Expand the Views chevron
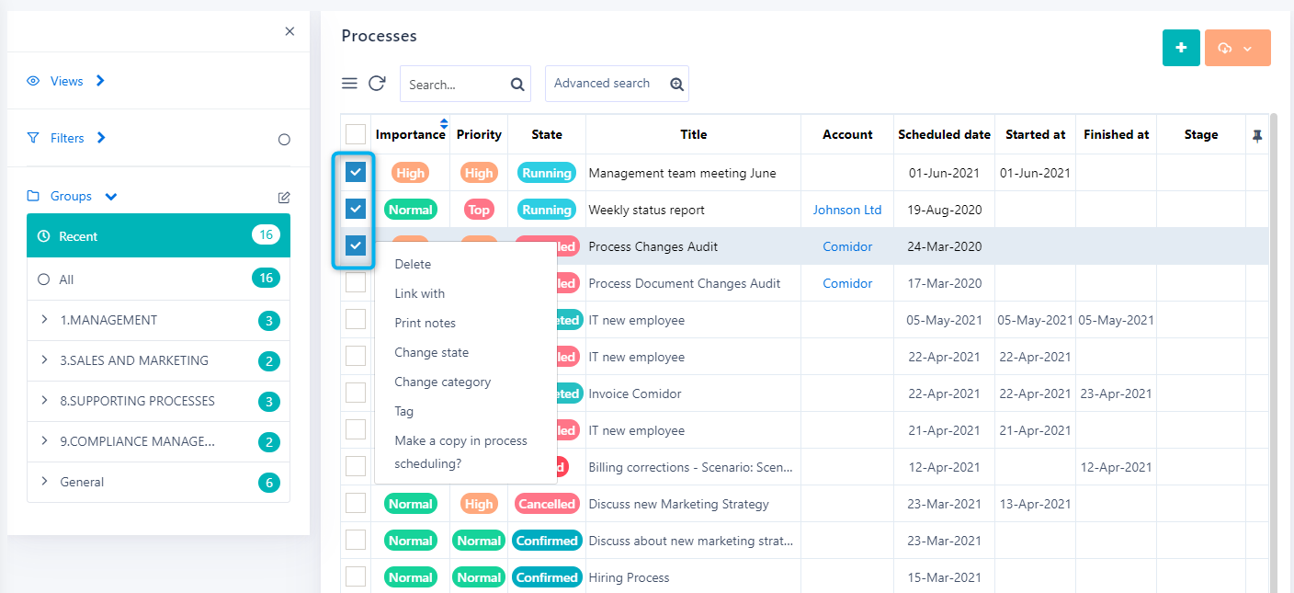This screenshot has height=593, width=1294. [x=100, y=81]
